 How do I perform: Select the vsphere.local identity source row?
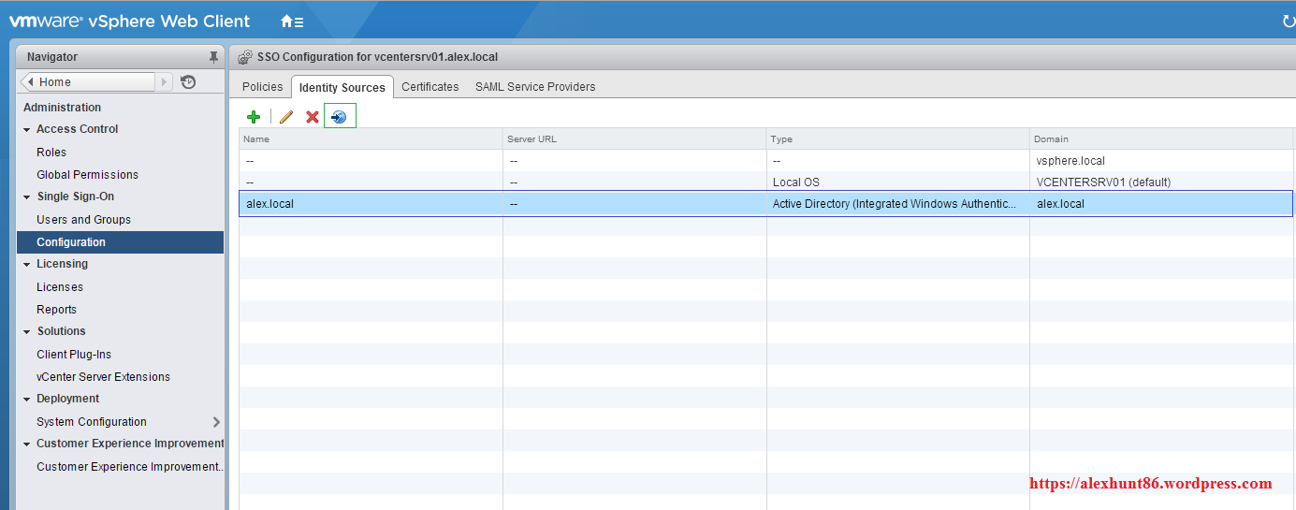click(655, 161)
